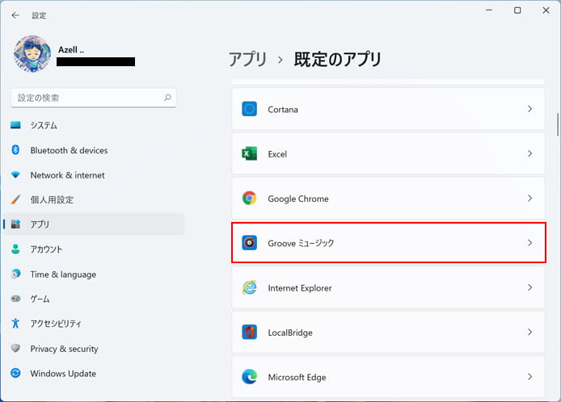Click the アプリ breadcrumb link
561x402 pixels.
pos(248,59)
